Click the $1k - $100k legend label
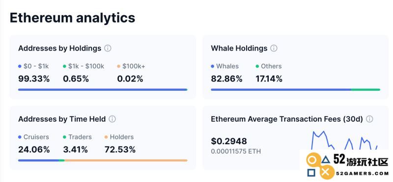 (x=86, y=66)
